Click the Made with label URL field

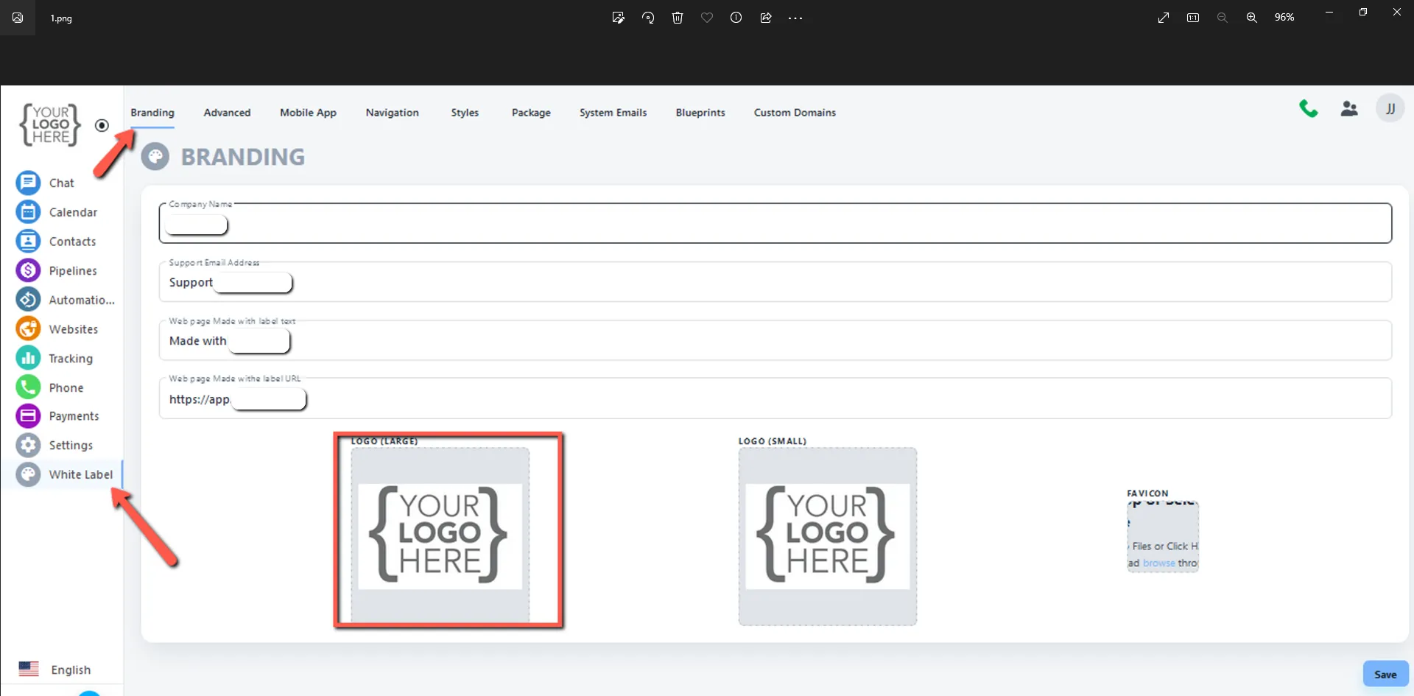775,398
